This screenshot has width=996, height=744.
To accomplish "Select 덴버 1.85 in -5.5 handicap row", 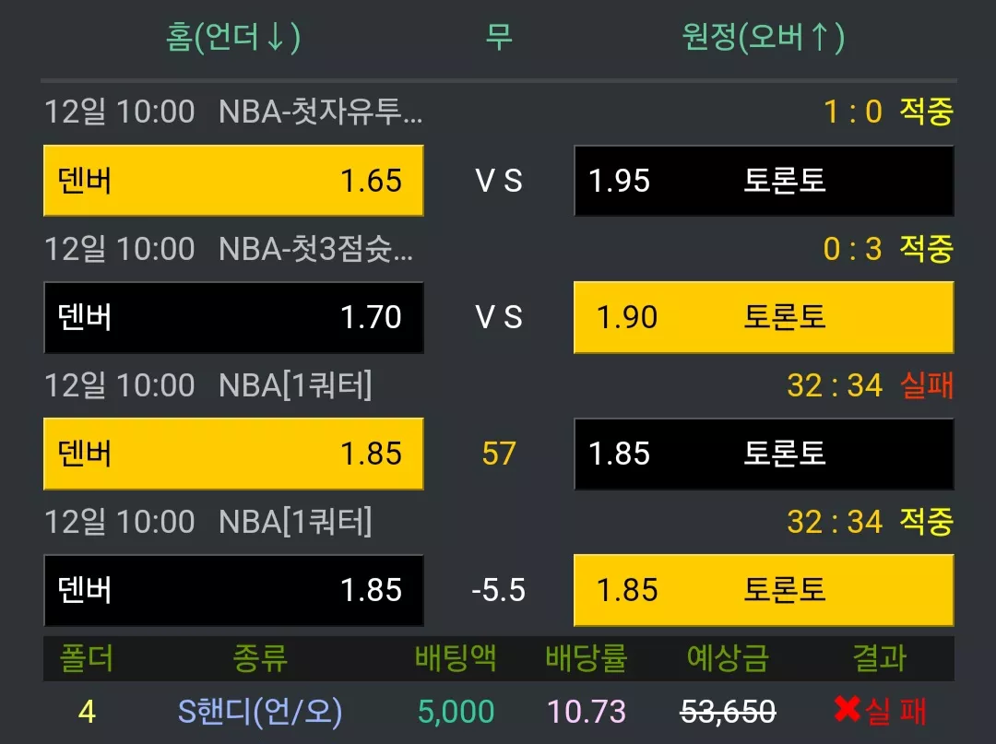I will click(x=233, y=590).
